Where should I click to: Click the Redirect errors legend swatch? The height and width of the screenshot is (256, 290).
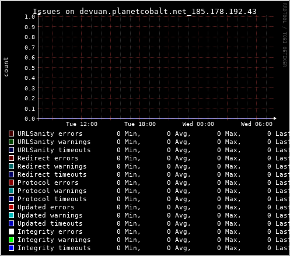[11, 158]
